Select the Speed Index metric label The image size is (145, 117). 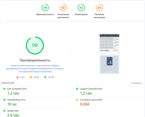(x=13, y=111)
